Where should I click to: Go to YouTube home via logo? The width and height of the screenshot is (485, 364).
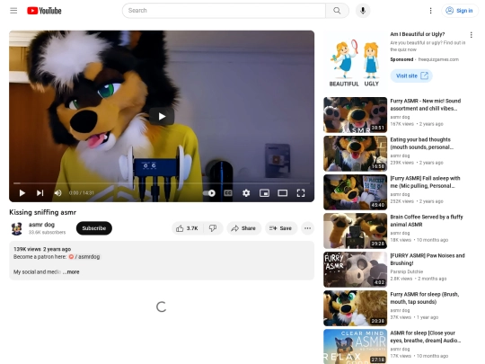(x=44, y=11)
